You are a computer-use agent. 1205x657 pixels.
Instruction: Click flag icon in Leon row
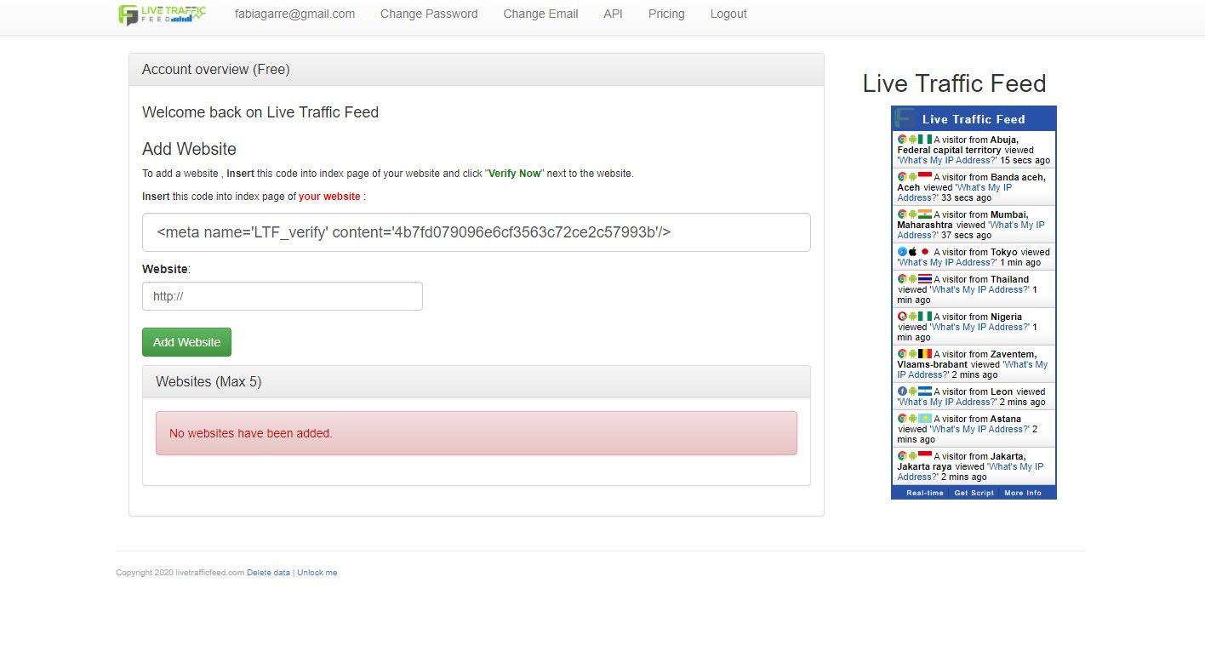tap(925, 391)
